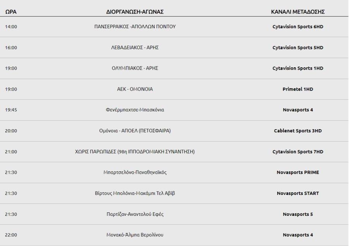This screenshot has width=349, height=246.
Task: Open the Μονακό-Άλμπα Βερολίνου game
Action: coord(135,235)
